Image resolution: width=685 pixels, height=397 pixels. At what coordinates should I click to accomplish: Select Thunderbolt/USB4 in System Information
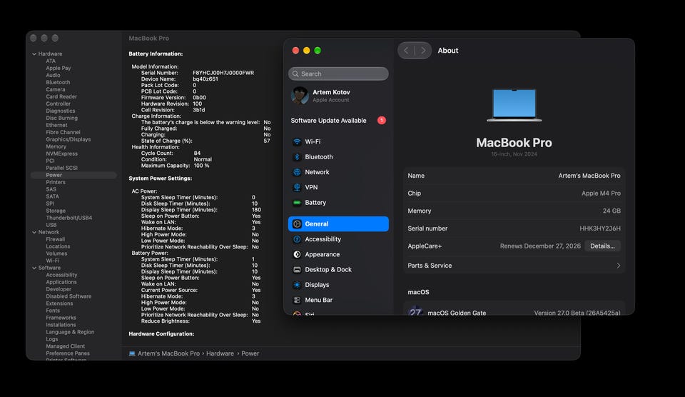point(69,218)
